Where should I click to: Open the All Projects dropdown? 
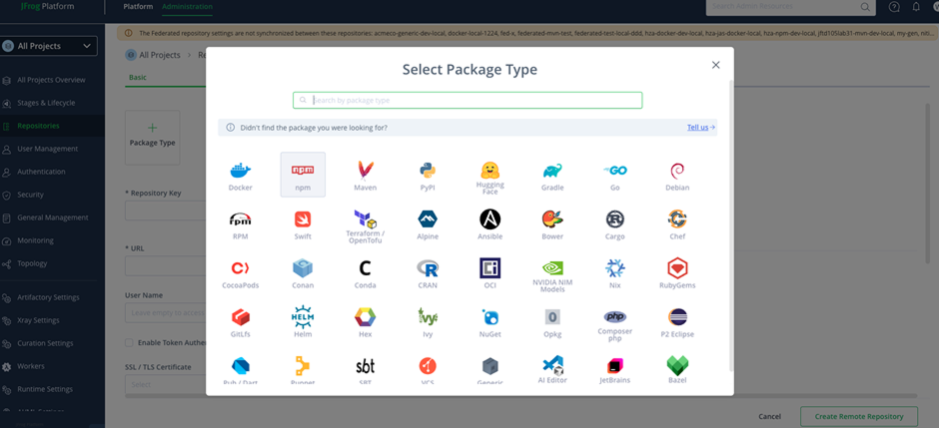pyautogui.click(x=50, y=46)
